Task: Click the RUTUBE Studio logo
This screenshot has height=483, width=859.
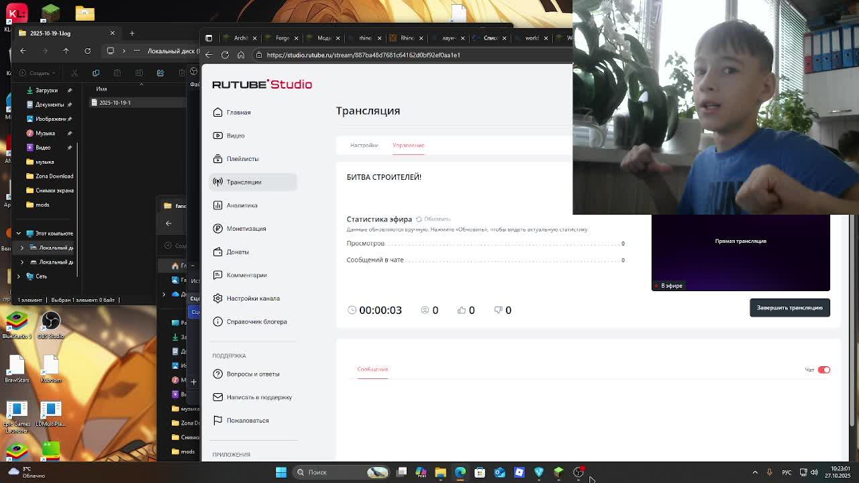Action: 262,84
